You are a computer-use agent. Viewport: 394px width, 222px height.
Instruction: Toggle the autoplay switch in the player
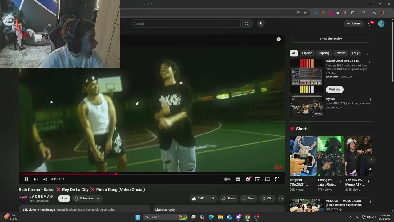point(227,179)
